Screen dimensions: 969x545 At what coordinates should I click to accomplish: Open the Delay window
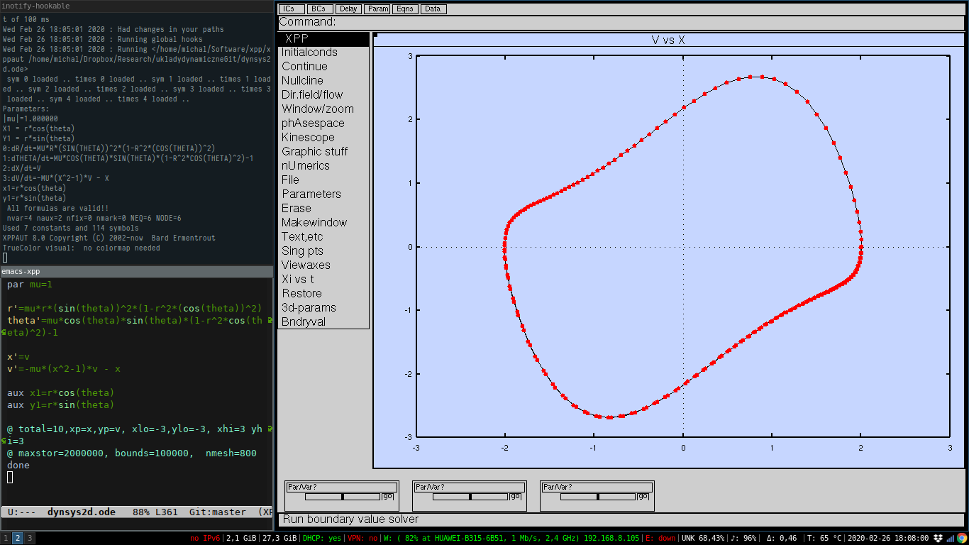point(348,9)
